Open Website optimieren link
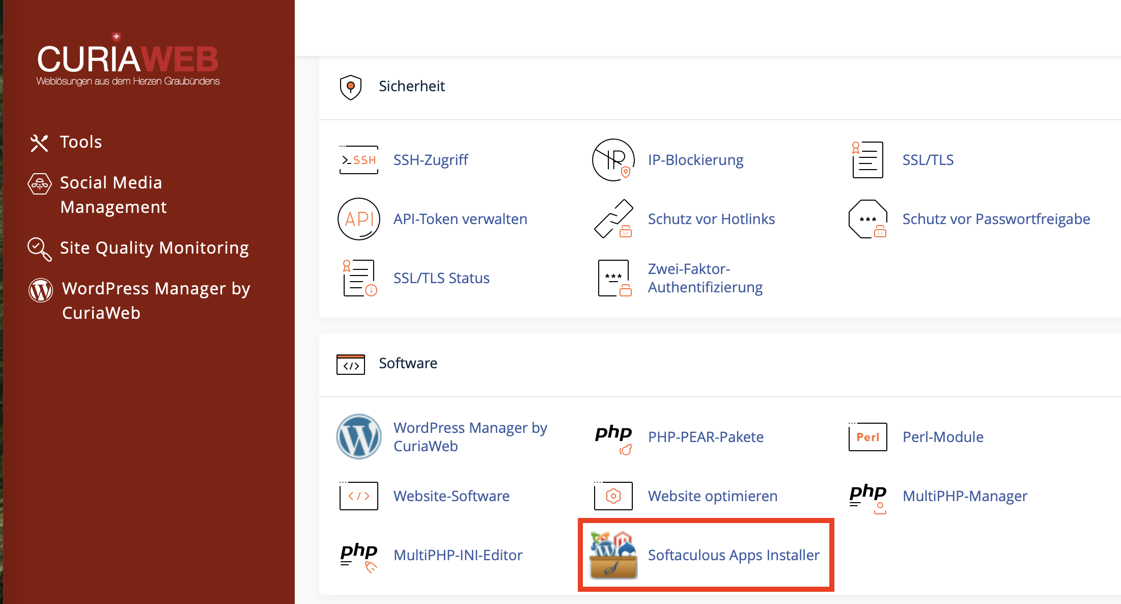The width and height of the screenshot is (1121, 604). 713,496
